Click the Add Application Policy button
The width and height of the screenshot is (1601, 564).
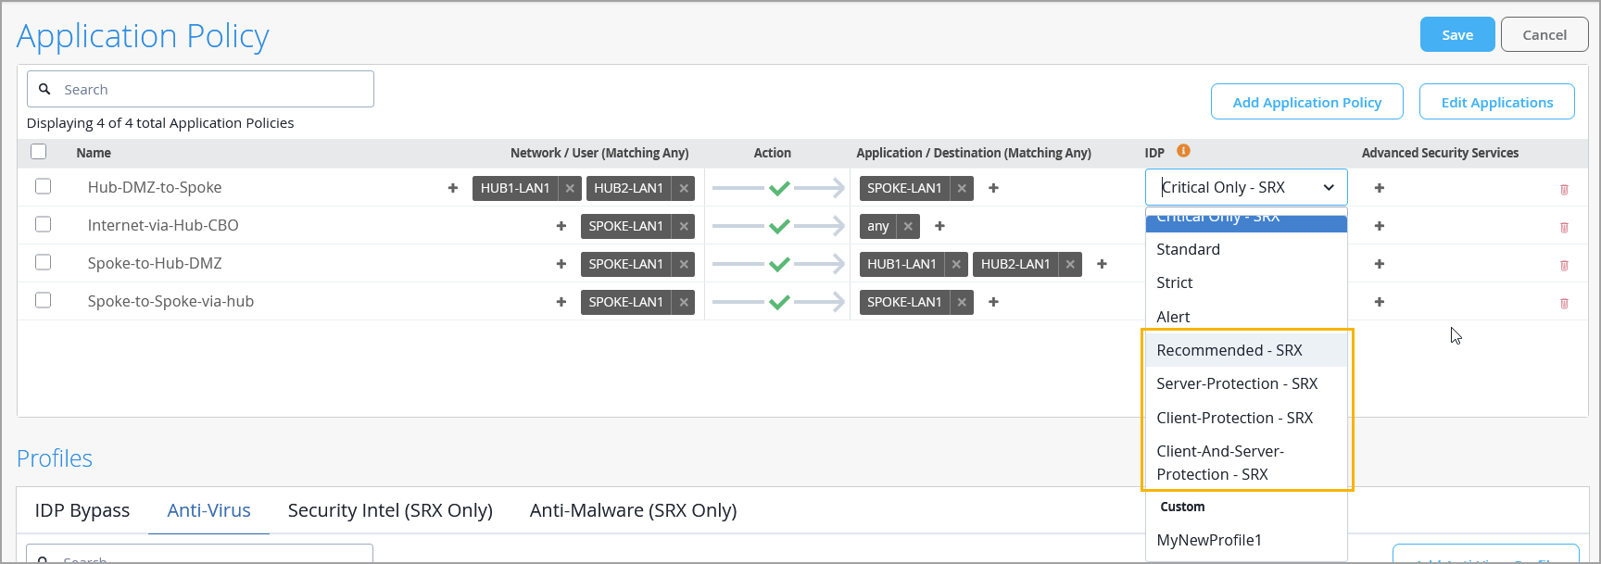coord(1306,102)
